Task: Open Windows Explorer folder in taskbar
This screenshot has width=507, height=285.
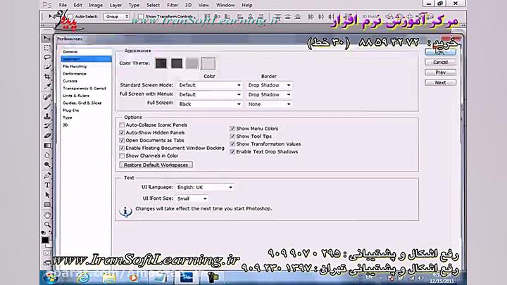Action: coord(108,277)
